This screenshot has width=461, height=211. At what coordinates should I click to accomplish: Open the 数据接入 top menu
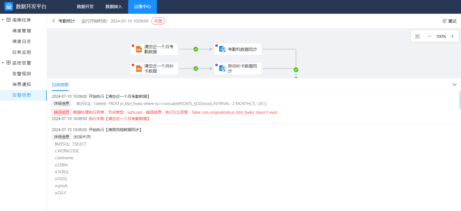point(114,7)
